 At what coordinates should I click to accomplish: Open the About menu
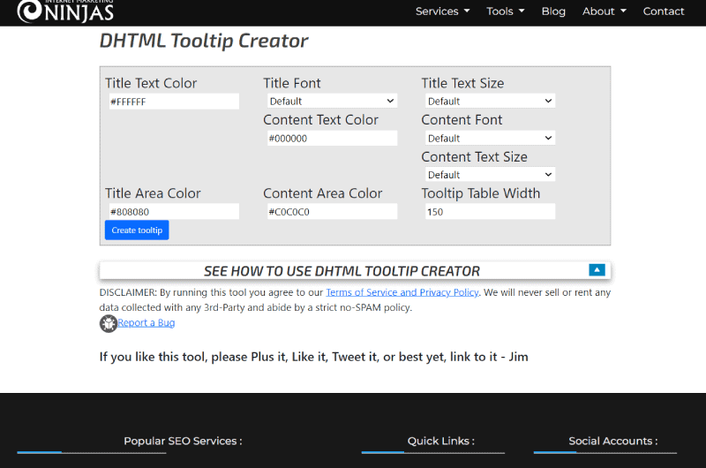pos(605,11)
